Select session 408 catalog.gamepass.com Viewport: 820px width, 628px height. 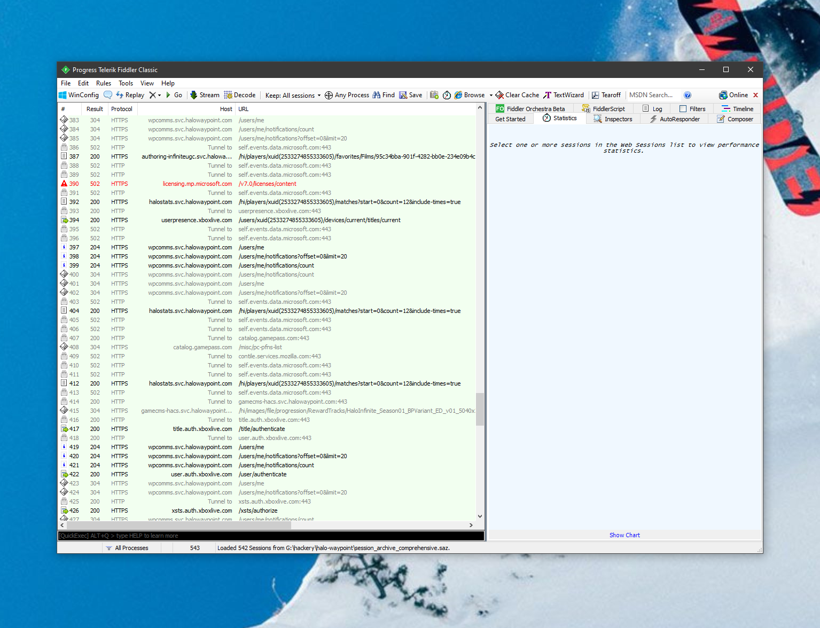tap(267, 347)
